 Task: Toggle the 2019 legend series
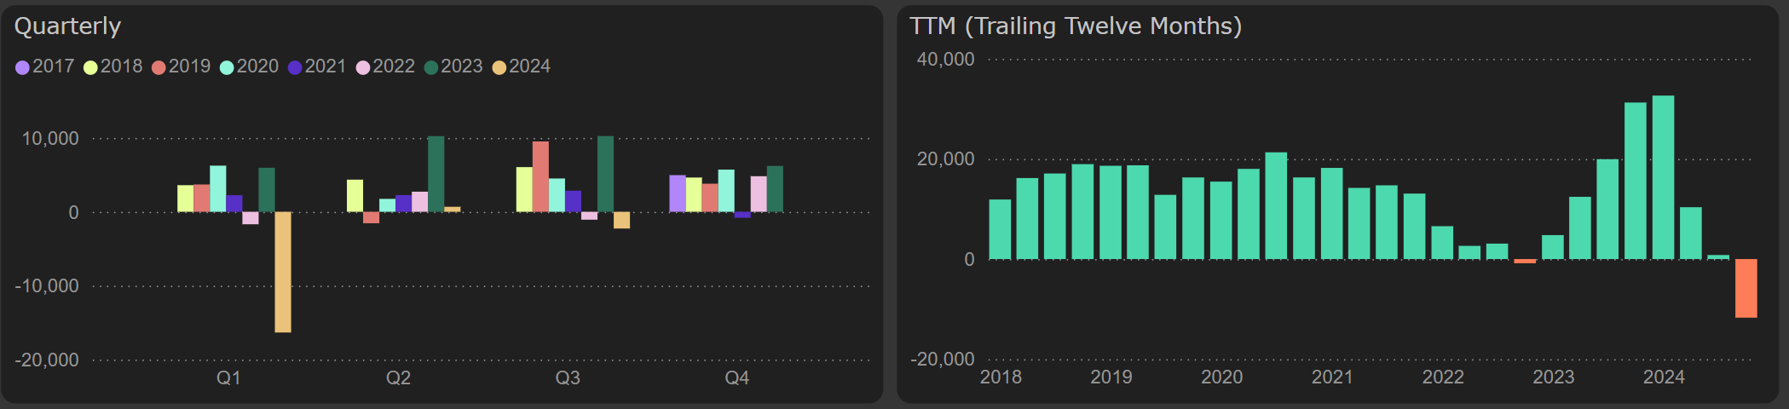tap(182, 66)
